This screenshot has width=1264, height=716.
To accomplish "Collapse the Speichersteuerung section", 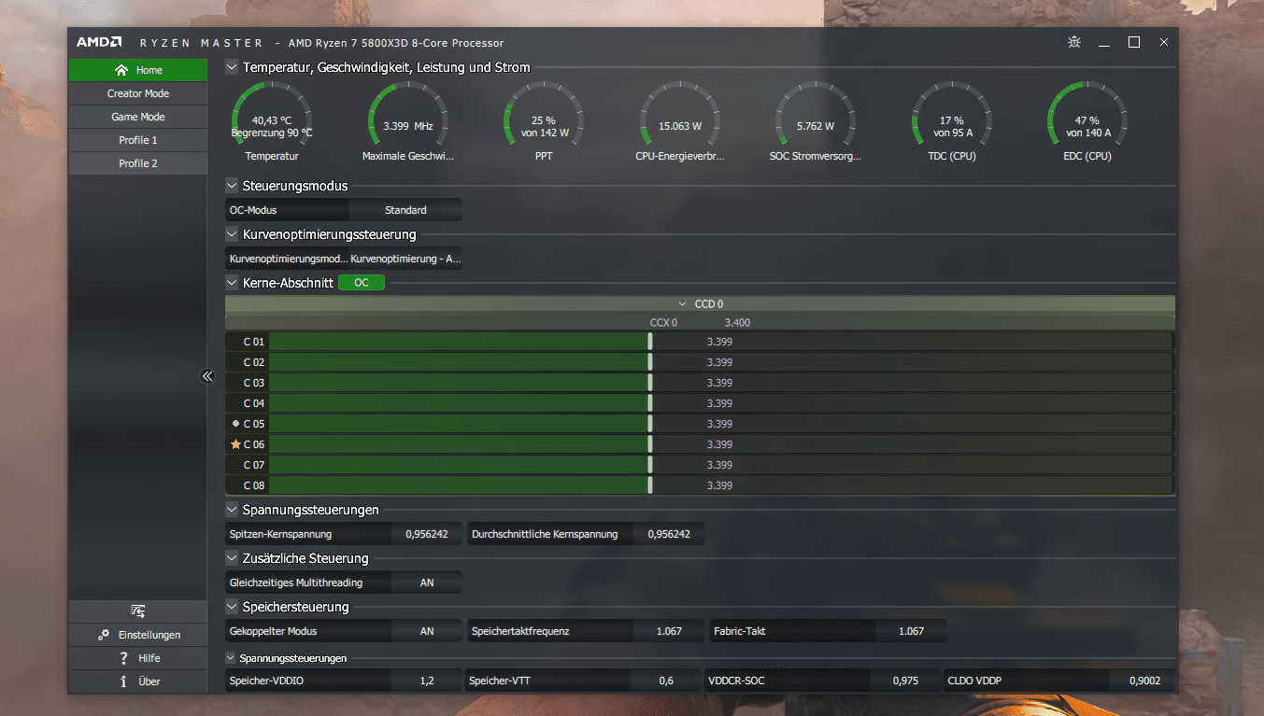I will click(x=232, y=607).
